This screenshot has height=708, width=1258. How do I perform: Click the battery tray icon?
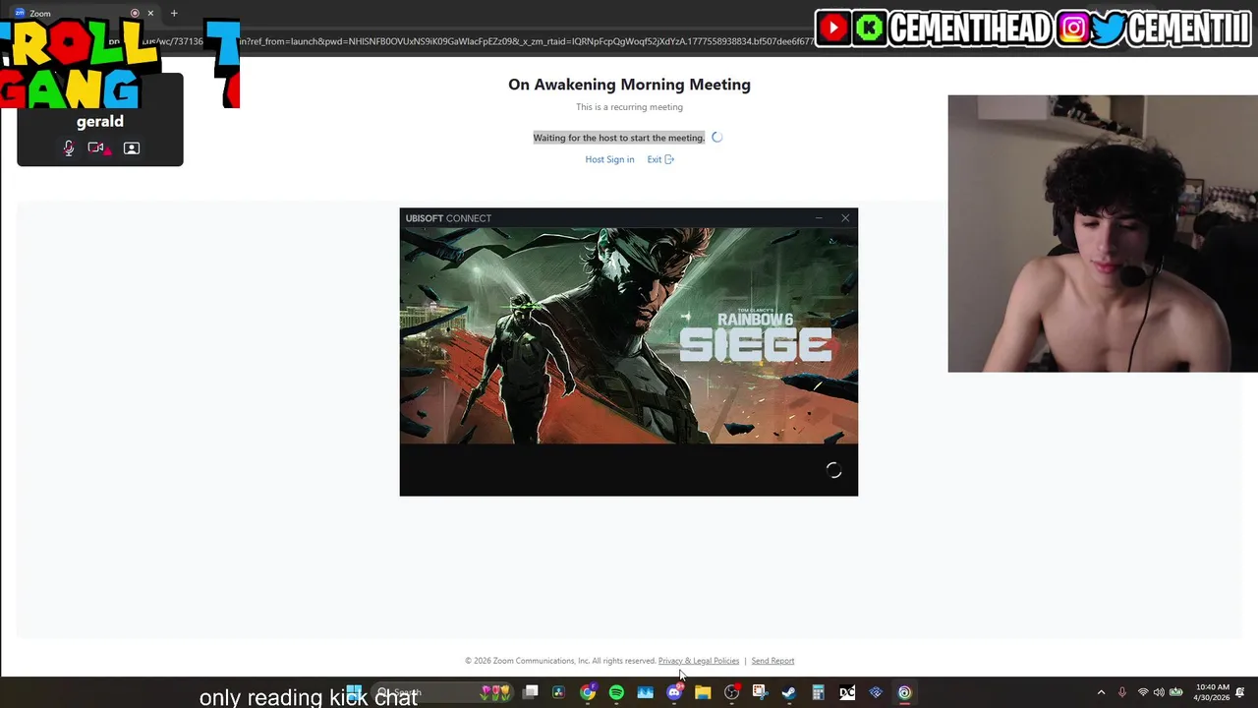(x=1175, y=692)
